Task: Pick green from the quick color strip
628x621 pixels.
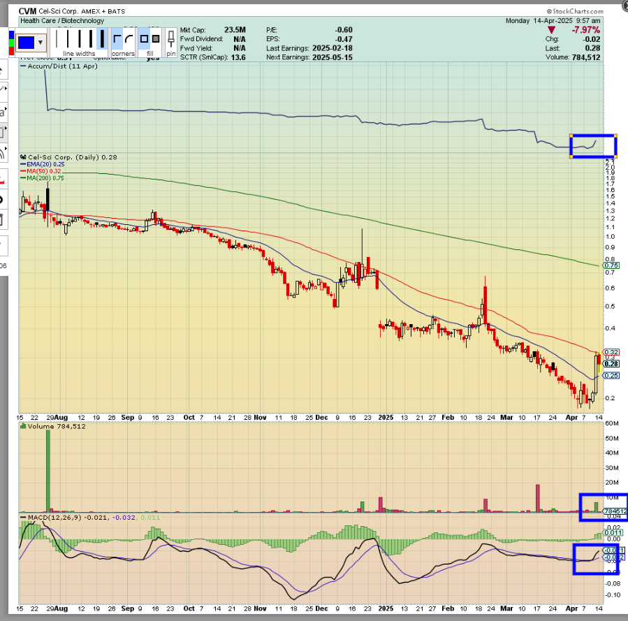Action: (11, 43)
